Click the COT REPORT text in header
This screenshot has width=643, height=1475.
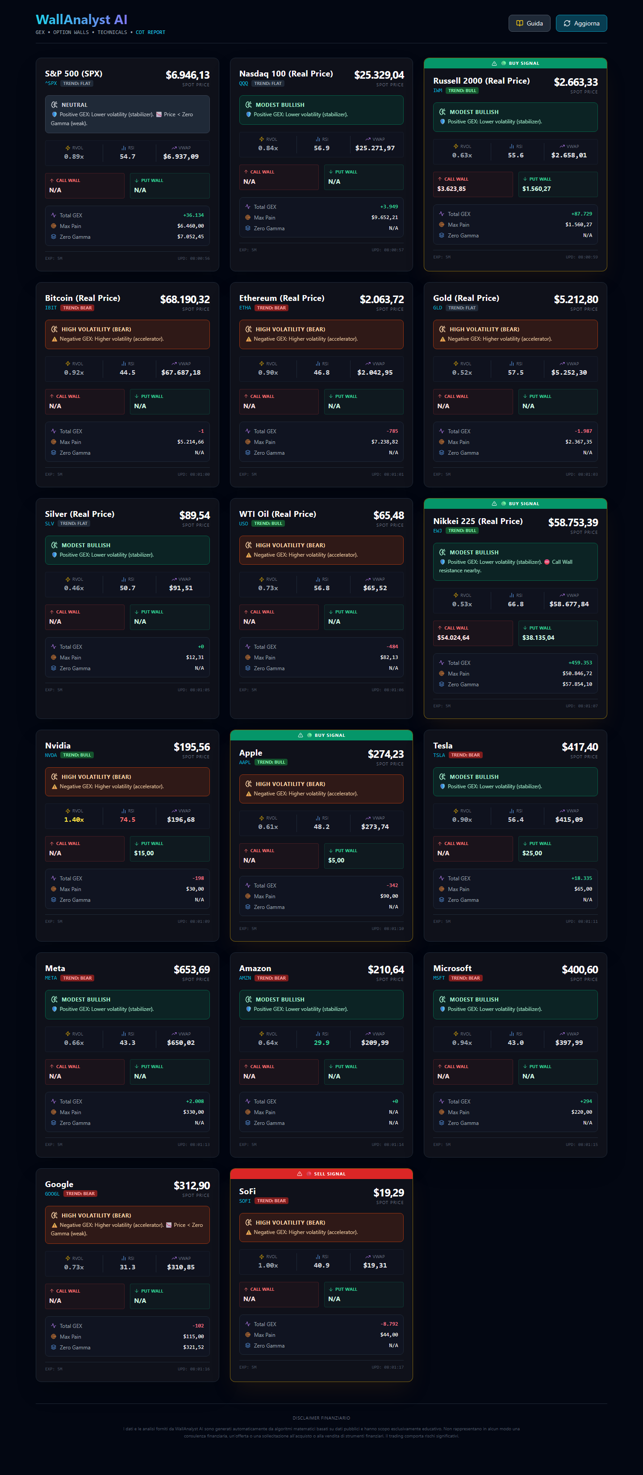(x=150, y=33)
